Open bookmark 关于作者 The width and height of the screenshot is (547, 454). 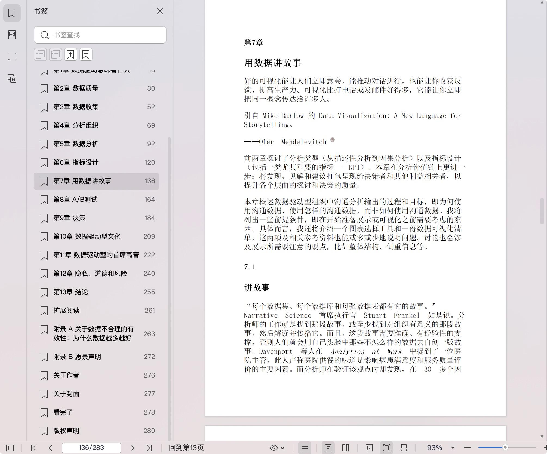[96, 375]
